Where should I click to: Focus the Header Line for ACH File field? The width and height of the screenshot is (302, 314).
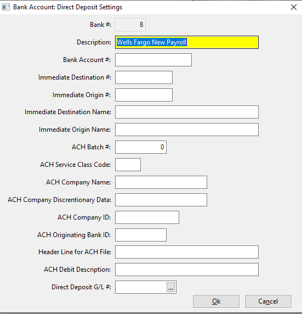(x=187, y=252)
